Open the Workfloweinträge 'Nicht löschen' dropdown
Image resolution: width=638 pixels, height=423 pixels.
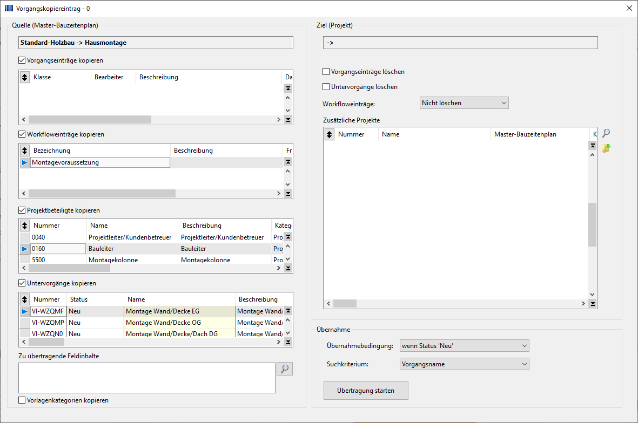coord(464,103)
